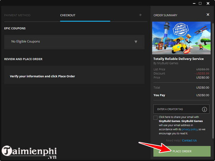Maximize the purchase window
Viewport: 215px width, 161px height.
click(200, 3)
